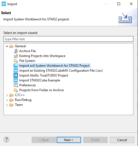Expand the Run/Debug category
This screenshot has width=138, height=146.
coord(7,100)
